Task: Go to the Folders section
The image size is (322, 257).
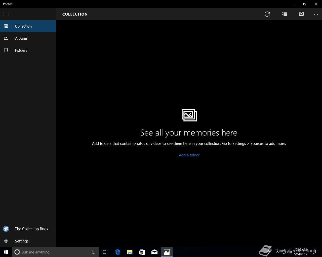Action: [x=28, y=50]
